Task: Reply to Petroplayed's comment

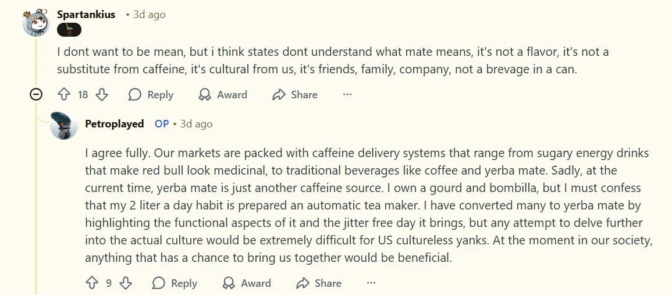Action: (x=175, y=283)
